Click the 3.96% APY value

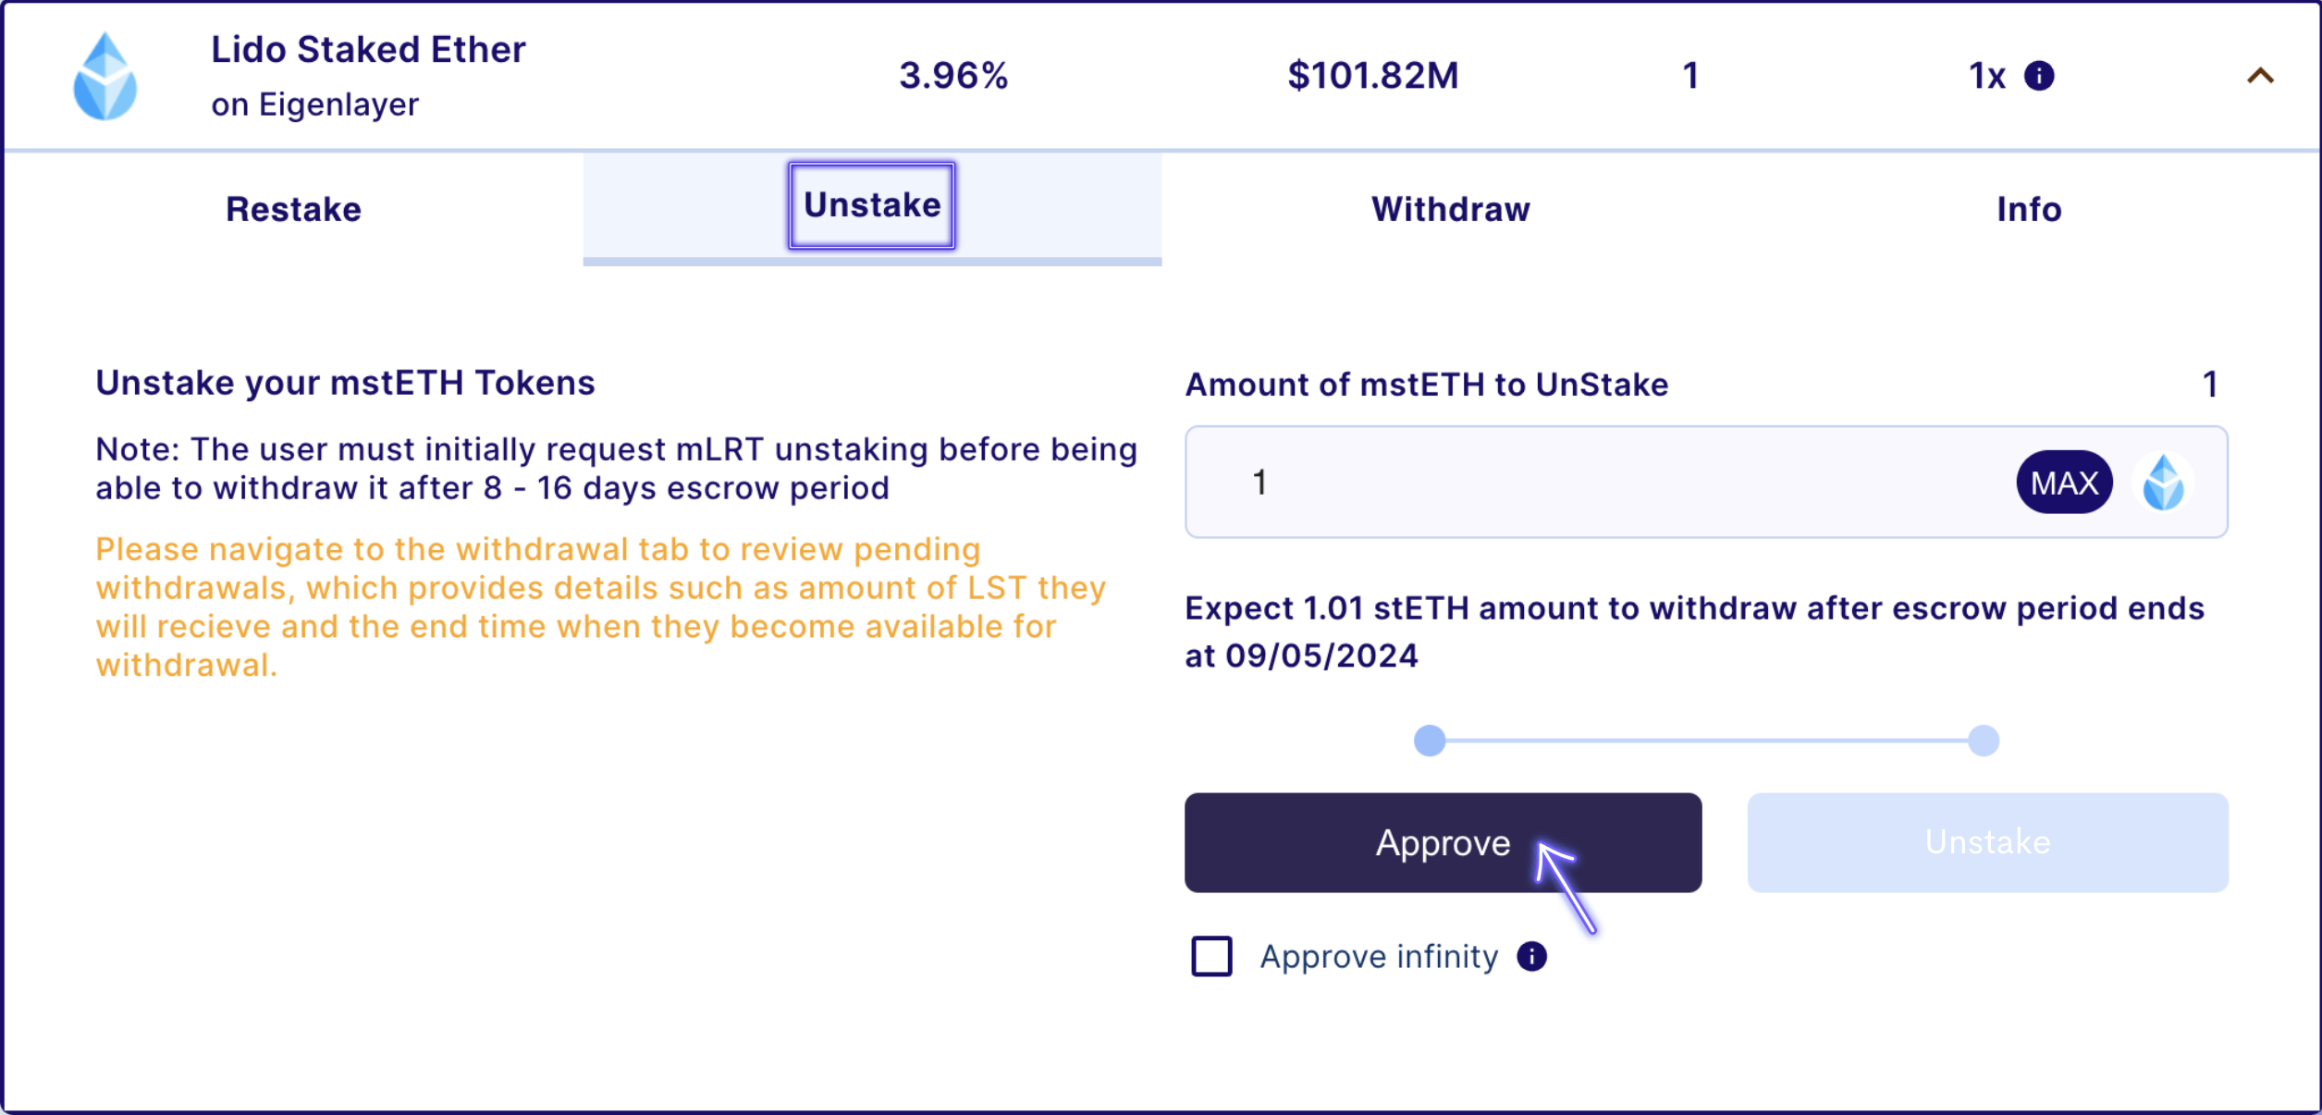[x=953, y=76]
